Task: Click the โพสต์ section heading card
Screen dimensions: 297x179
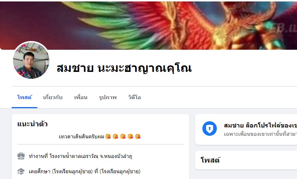Action: 246,160
